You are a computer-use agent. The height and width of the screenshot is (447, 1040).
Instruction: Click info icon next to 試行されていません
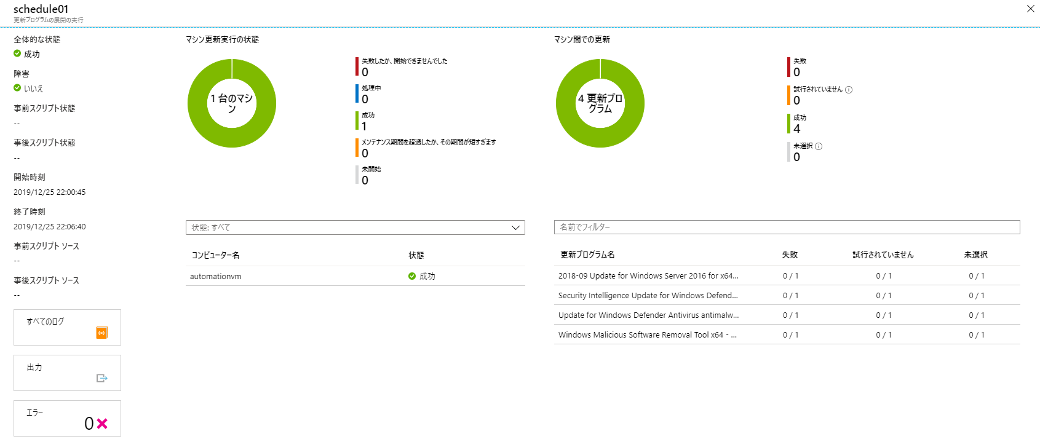point(849,90)
